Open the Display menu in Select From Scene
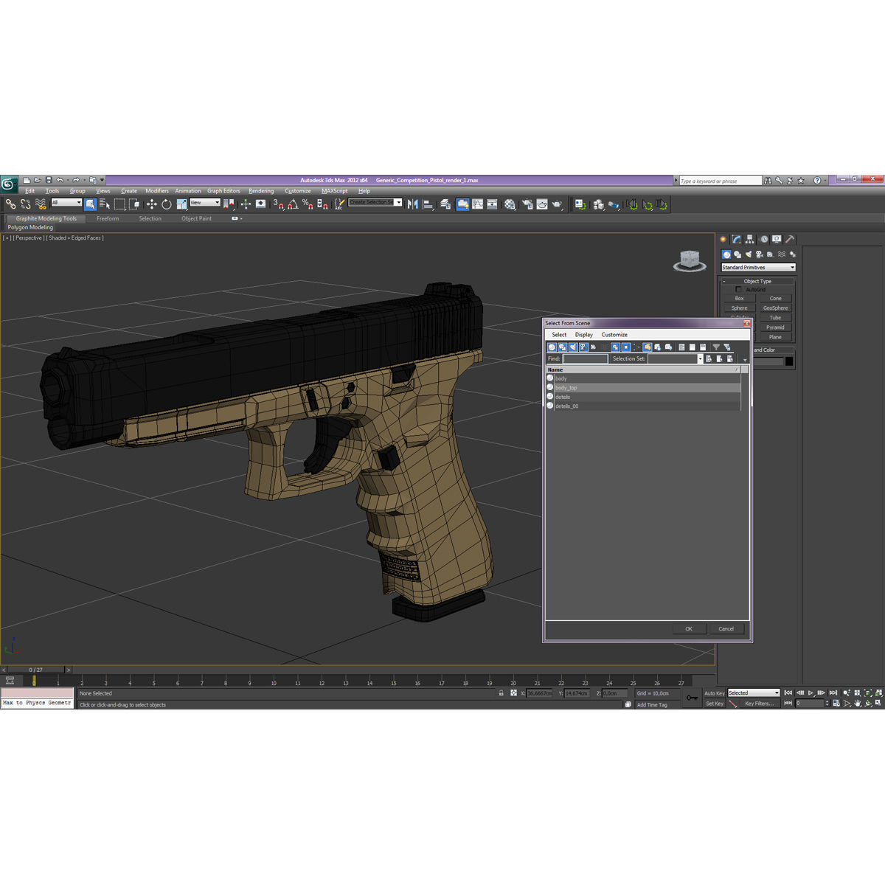Image resolution: width=885 pixels, height=885 pixels. pos(584,335)
